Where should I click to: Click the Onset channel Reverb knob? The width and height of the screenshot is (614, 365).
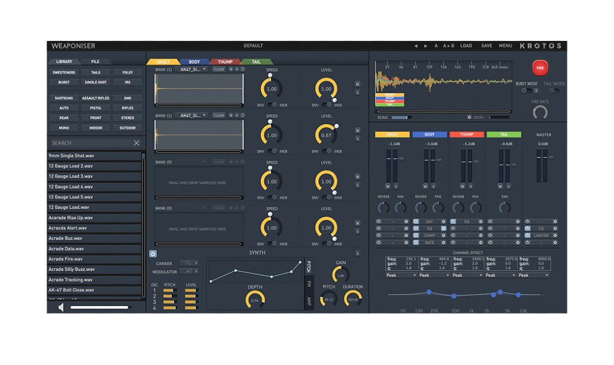[x=383, y=207]
